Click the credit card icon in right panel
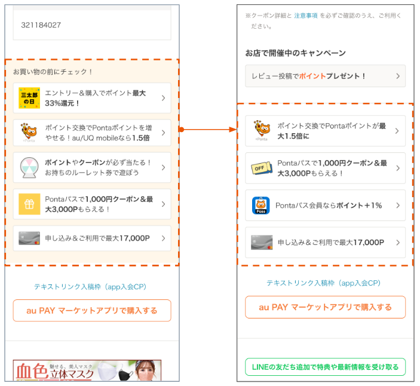 (261, 243)
